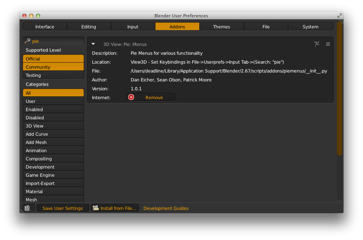
Task: Toggle the Official supported level filter
Action: pyautogui.click(x=54, y=58)
